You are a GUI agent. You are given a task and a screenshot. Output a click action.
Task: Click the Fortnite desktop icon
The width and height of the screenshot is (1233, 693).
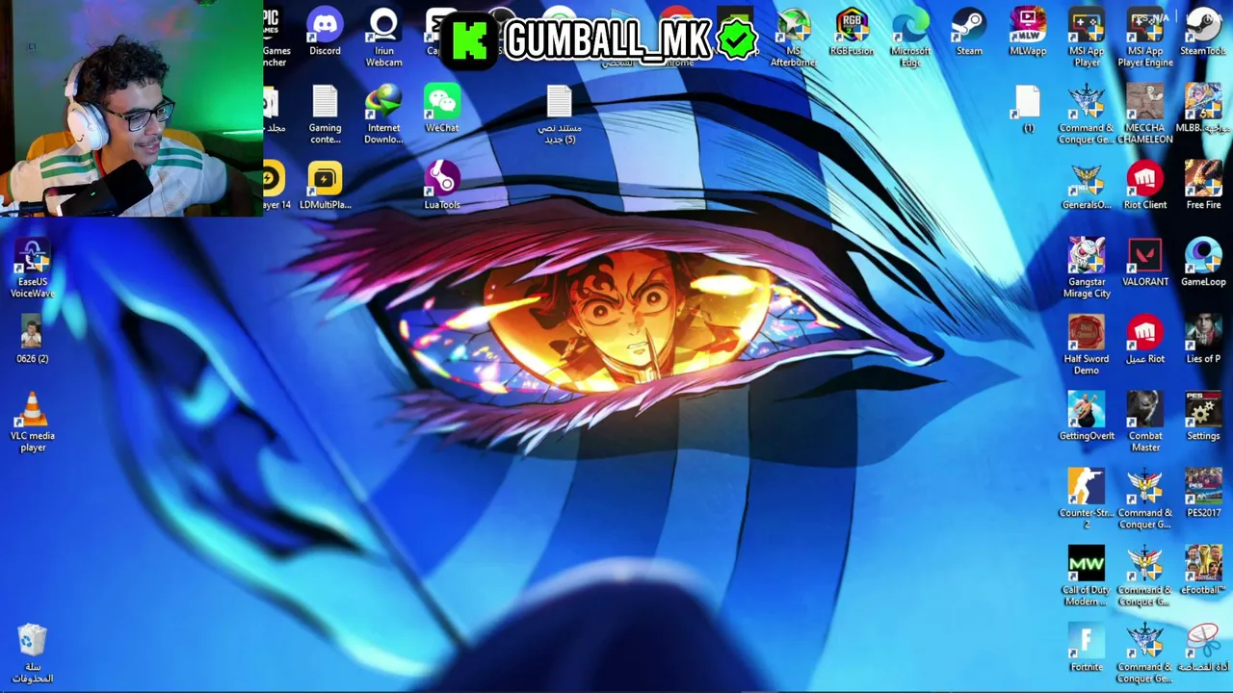pyautogui.click(x=1087, y=648)
